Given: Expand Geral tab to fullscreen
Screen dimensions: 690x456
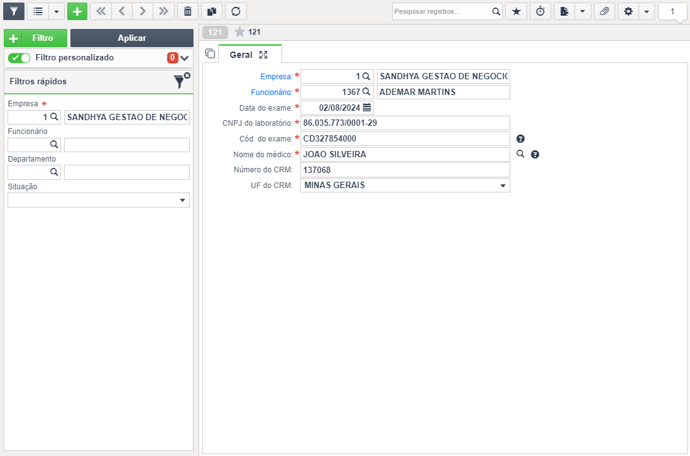Looking at the screenshot, I should [x=263, y=55].
